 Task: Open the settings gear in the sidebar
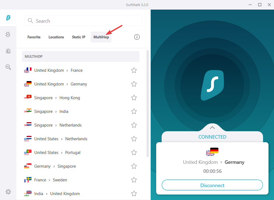point(8,192)
